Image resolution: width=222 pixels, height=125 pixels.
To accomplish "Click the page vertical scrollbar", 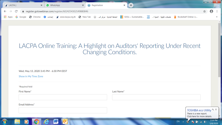I will 220,50.
